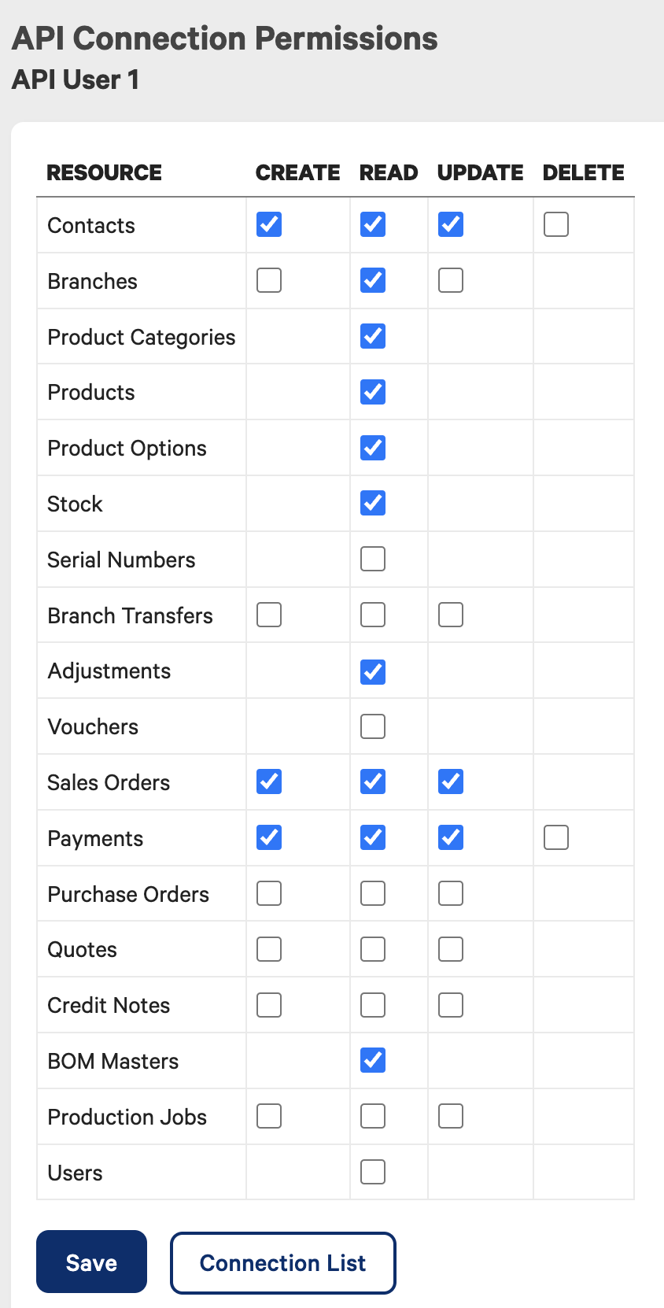
Task: Uncheck Adjustments Read checkbox
Action: [373, 672]
